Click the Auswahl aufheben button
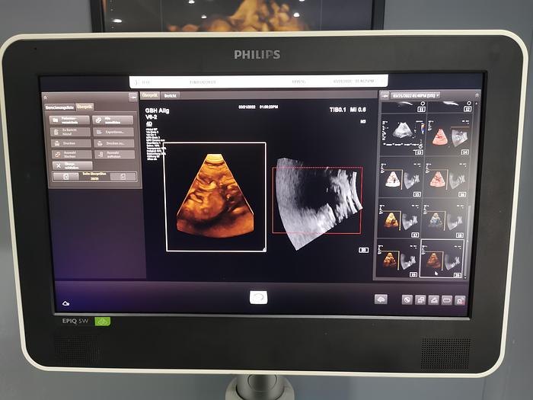The width and height of the screenshot is (533, 400). 115,155
